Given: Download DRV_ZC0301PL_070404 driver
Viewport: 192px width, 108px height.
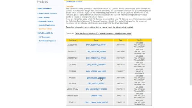Looking at the screenshot, I should point(96,52).
